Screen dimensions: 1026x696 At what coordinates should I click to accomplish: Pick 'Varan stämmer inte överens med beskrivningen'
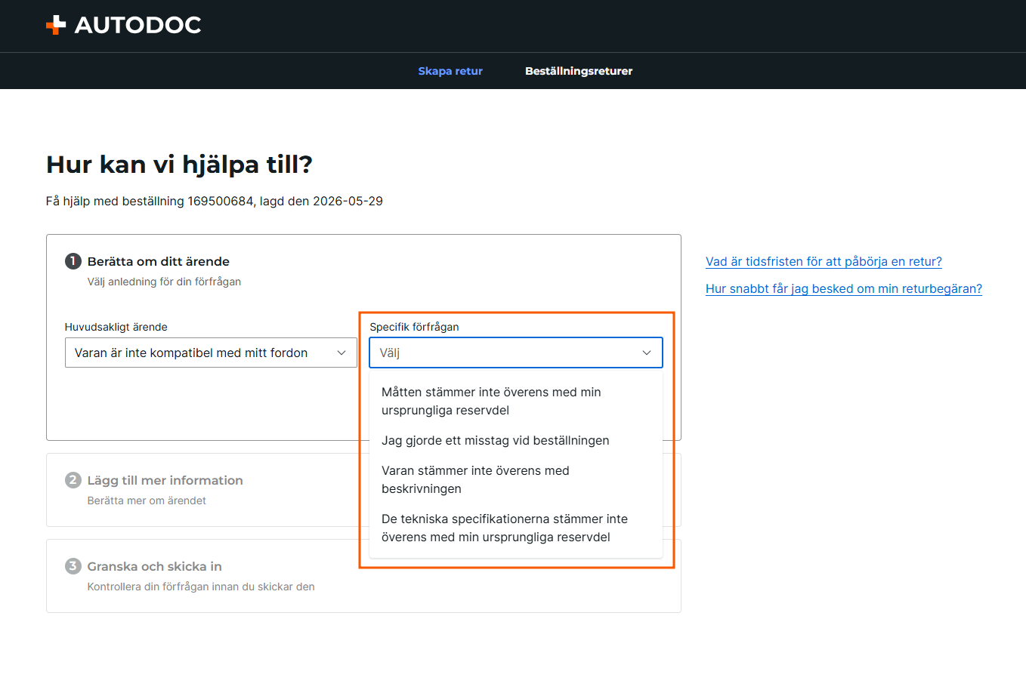pos(516,479)
